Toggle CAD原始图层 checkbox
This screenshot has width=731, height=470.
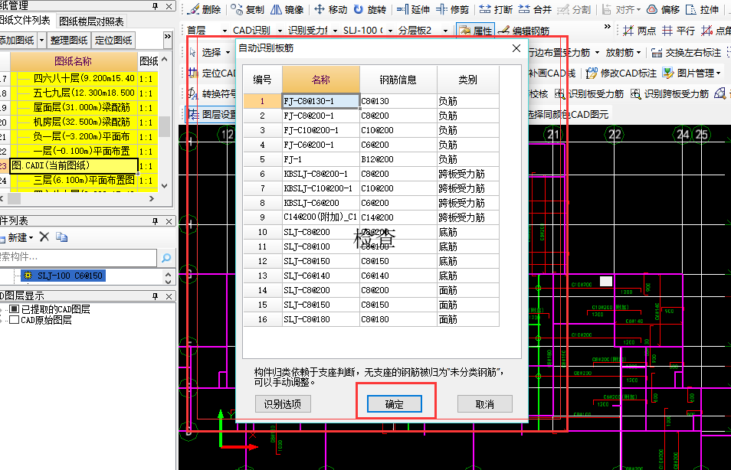click(x=14, y=319)
